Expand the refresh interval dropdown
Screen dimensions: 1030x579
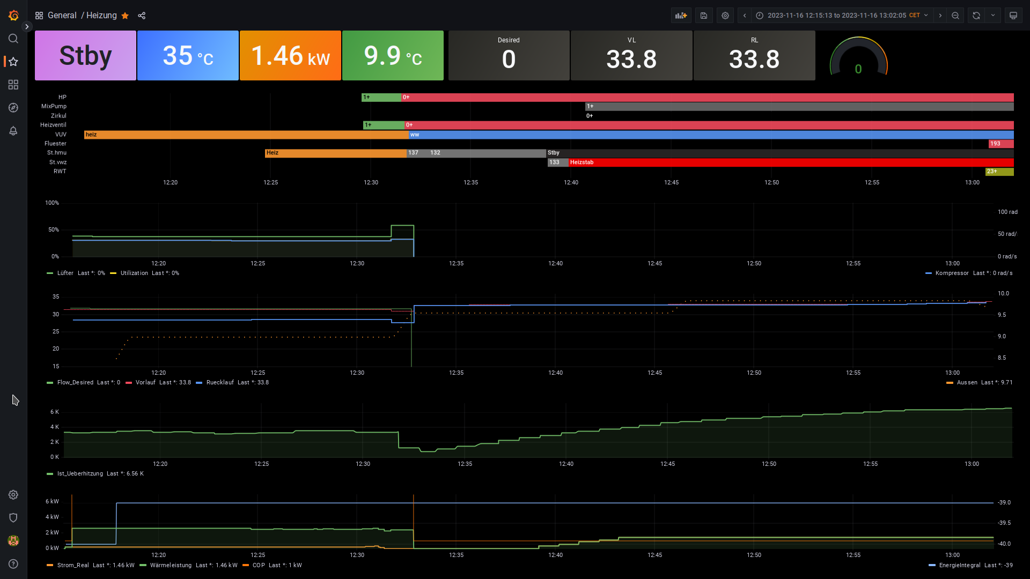[993, 16]
